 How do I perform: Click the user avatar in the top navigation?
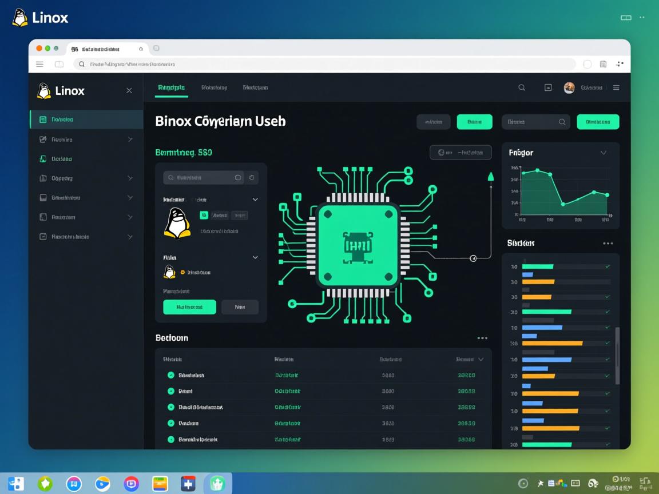click(x=569, y=87)
